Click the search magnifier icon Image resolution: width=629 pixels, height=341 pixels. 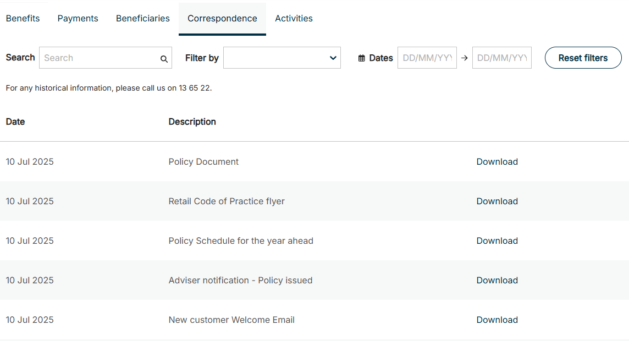(x=164, y=59)
